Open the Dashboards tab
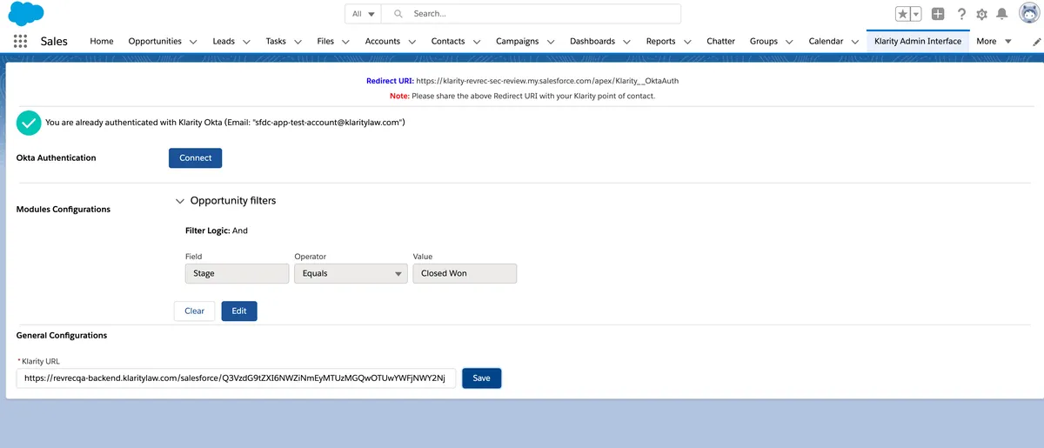This screenshot has height=448, width=1044. (592, 41)
